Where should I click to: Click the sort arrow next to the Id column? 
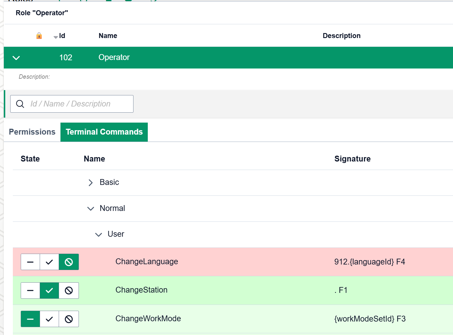point(55,37)
